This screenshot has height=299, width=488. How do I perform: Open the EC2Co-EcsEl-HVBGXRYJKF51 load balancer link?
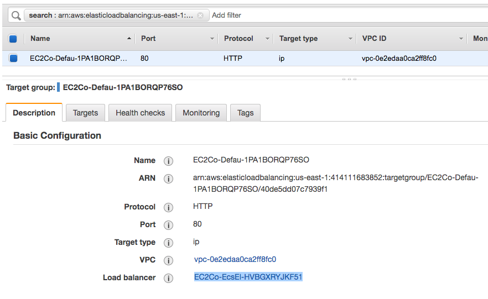tap(248, 277)
